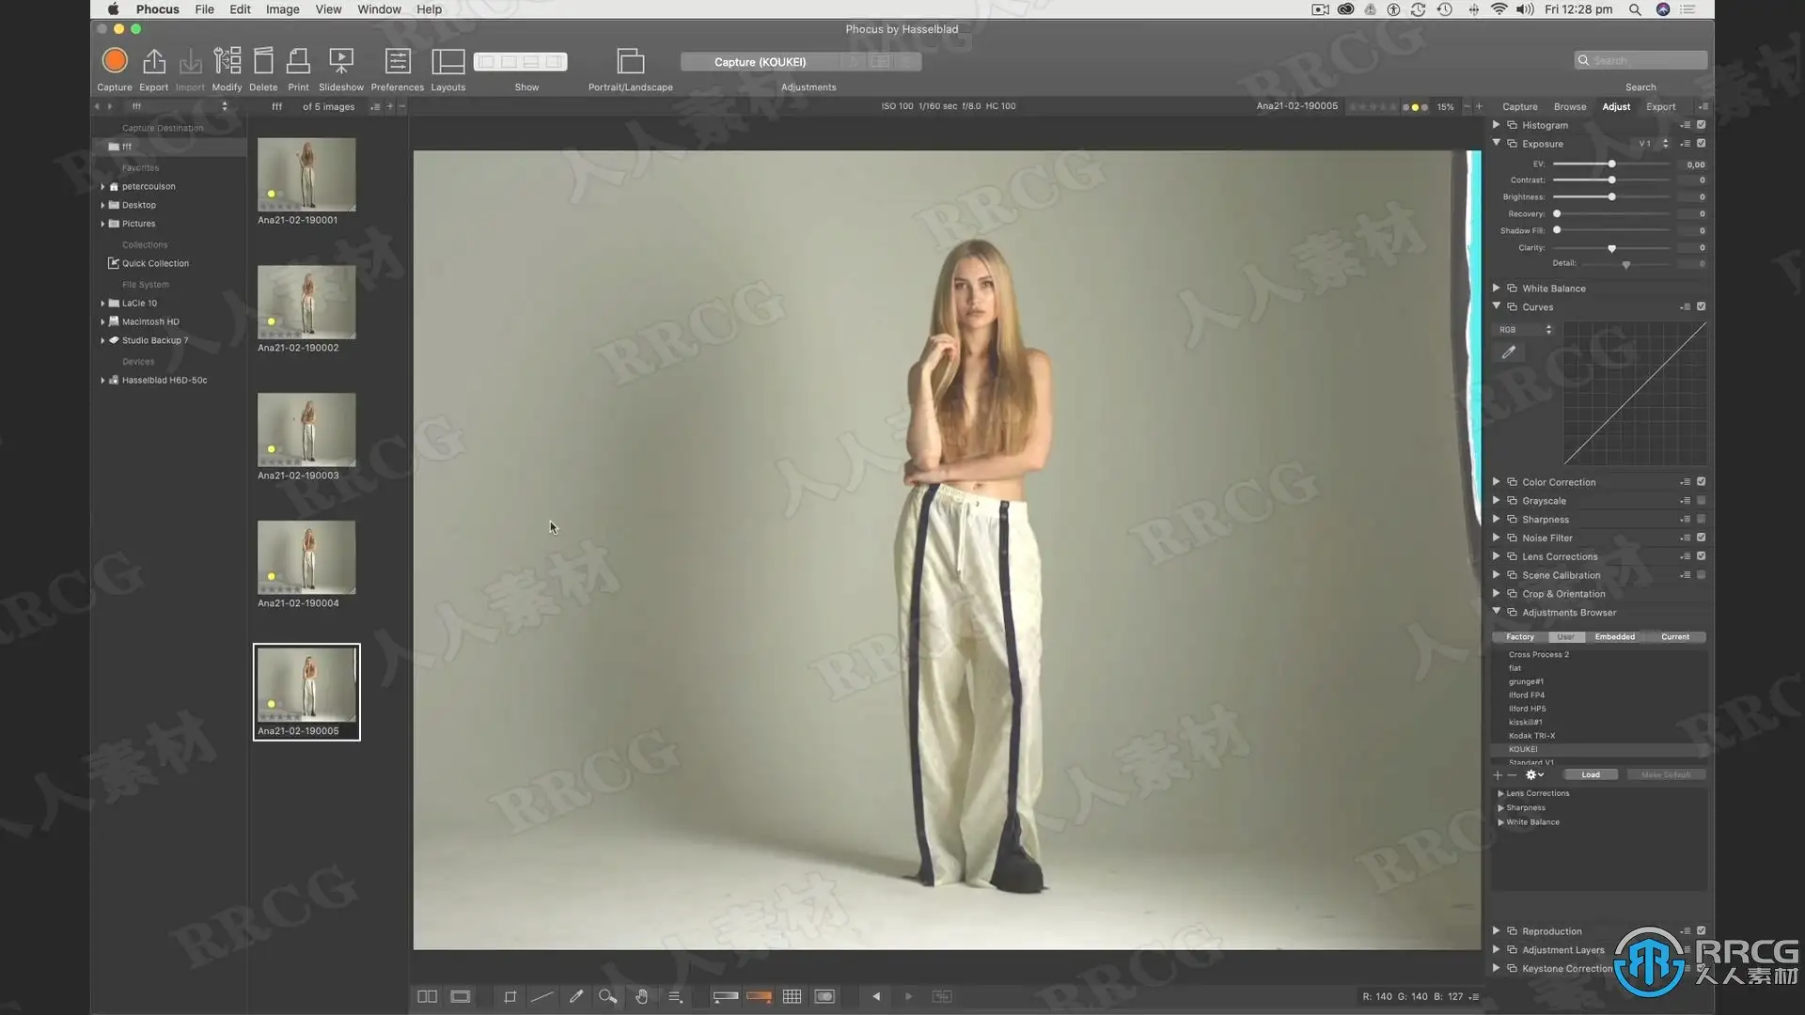Screen dimensions: 1805x1015
Task: Open gear menu in Adjustments Browser
Action: click(x=1534, y=775)
